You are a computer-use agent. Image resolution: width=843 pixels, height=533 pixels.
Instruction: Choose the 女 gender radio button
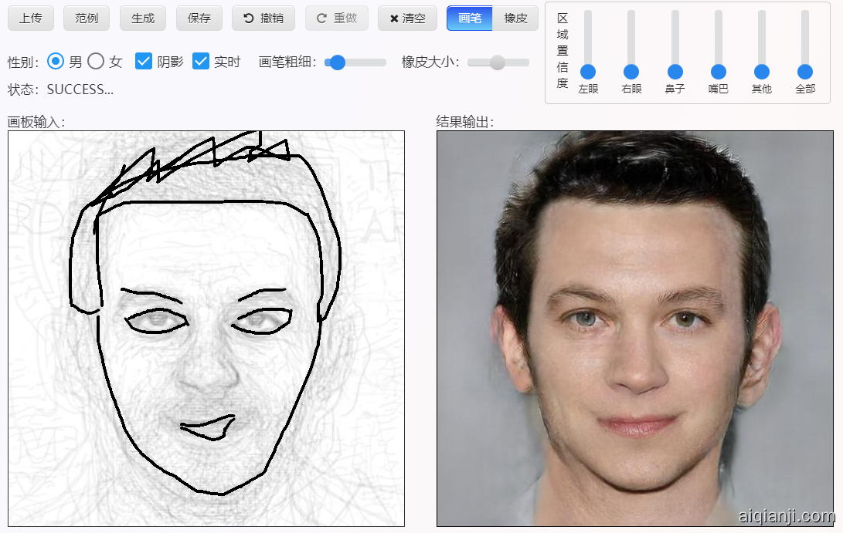click(96, 62)
